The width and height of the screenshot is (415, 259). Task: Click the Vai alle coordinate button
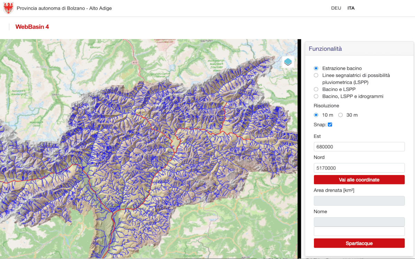[359, 180]
